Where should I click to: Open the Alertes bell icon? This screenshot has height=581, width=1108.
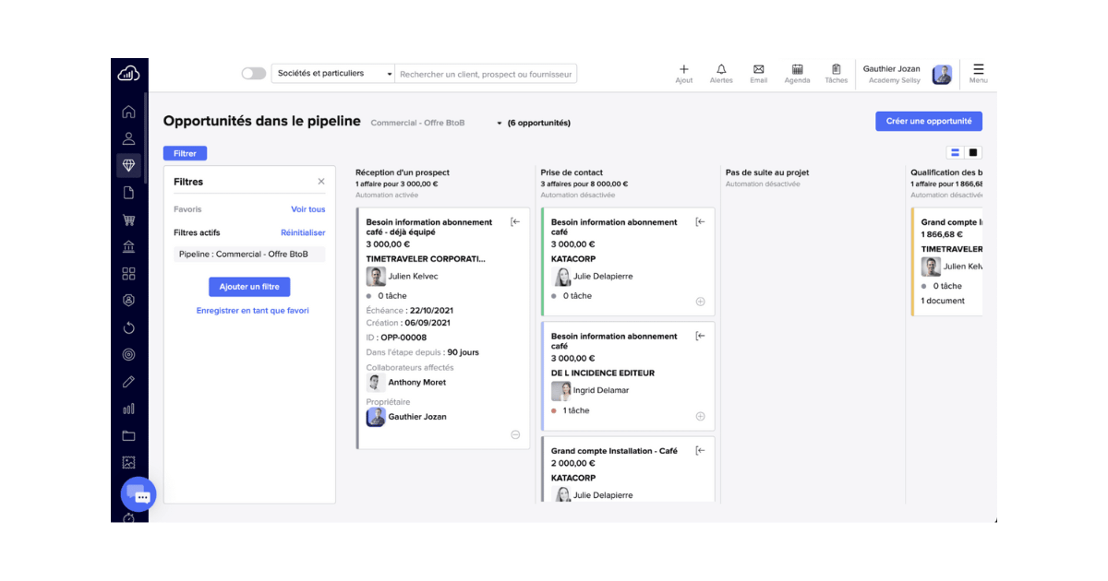tap(721, 69)
